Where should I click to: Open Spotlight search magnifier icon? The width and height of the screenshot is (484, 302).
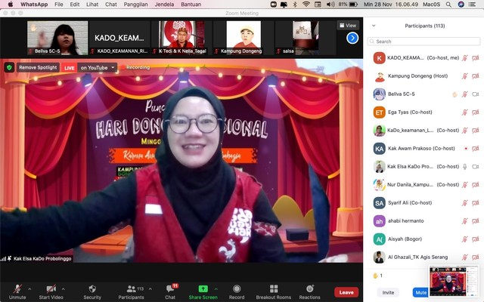448,5
